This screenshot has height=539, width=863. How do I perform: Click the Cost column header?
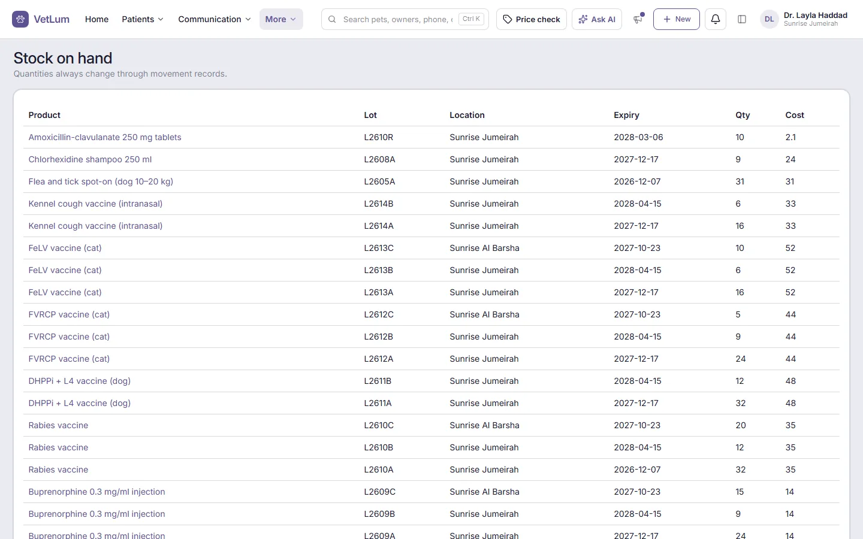(795, 115)
